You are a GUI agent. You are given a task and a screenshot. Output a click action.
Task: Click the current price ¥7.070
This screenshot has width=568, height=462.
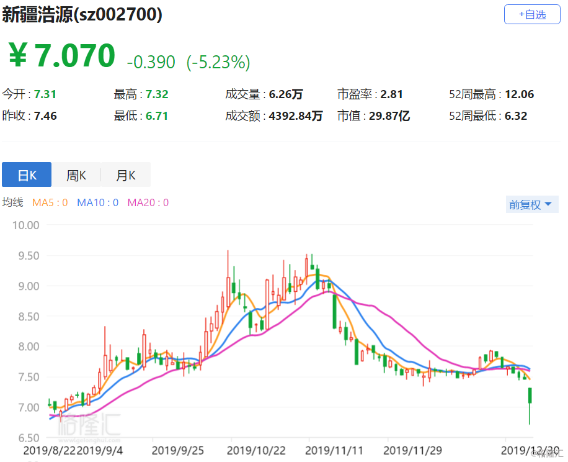pyautogui.click(x=61, y=55)
